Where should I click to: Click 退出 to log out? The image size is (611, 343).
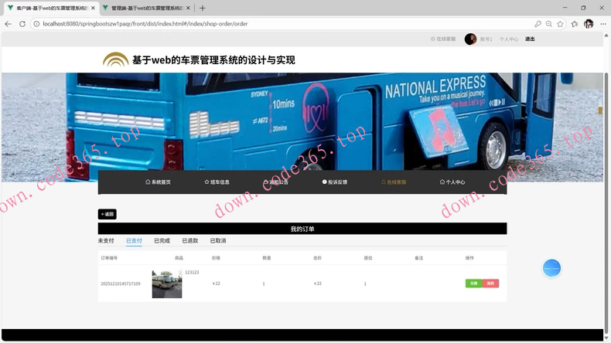point(530,39)
